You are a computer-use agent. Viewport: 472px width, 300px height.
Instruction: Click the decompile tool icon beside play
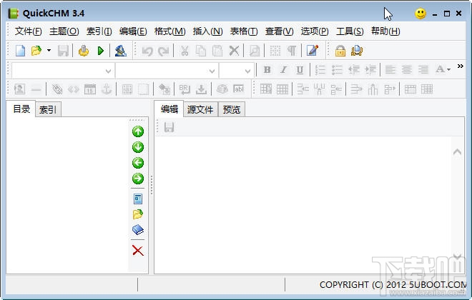coord(120,51)
